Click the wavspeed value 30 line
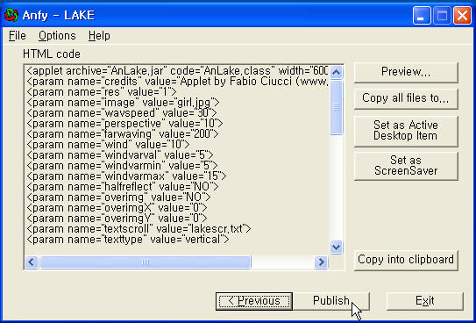This screenshot has width=476, height=323. coord(122,113)
